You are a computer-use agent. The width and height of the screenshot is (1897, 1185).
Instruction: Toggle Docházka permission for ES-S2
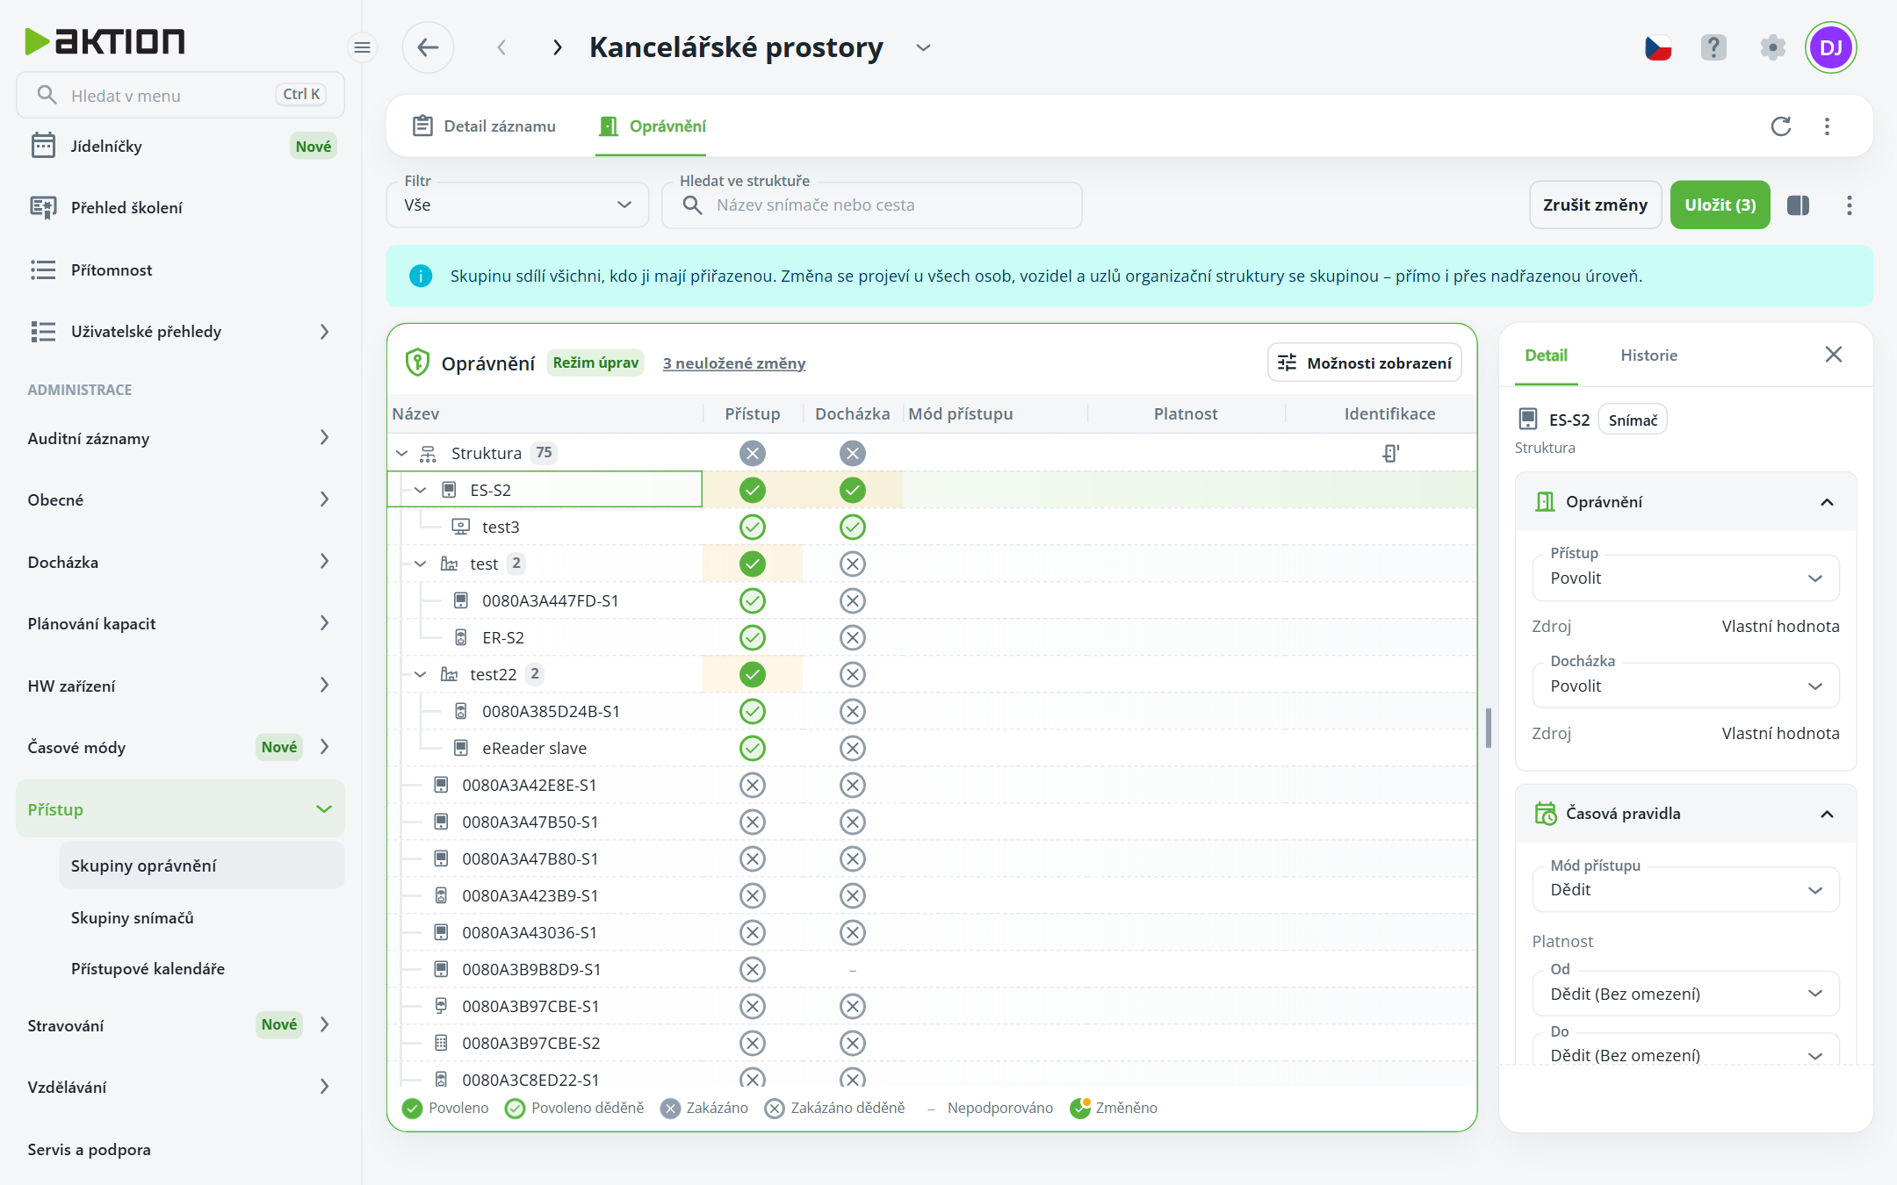(852, 490)
